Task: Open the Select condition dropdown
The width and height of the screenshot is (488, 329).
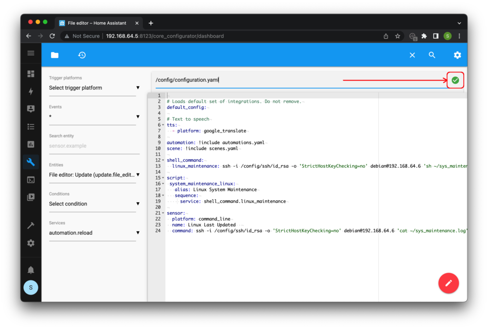Action: [x=94, y=204]
